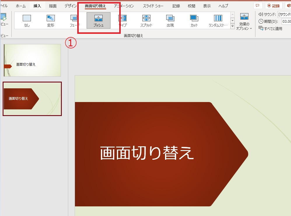291x216 pixels.
Task: Click the 画面切り替え title text on slide
Action: click(147, 153)
